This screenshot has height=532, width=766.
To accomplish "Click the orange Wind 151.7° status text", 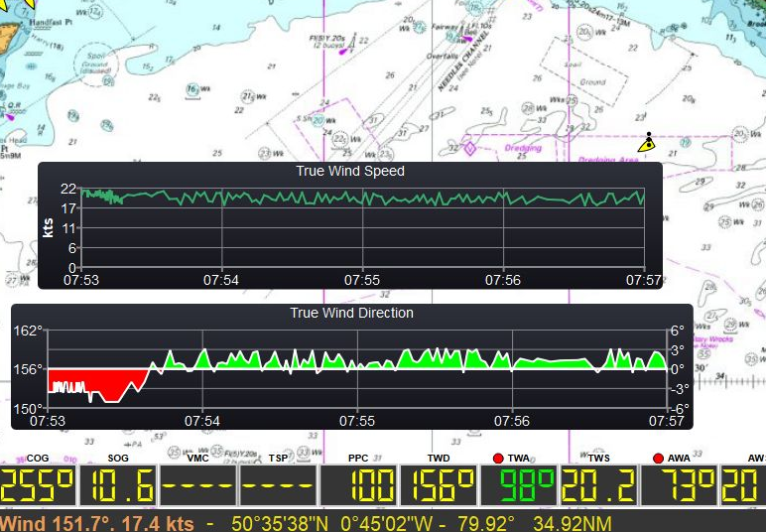I will pos(97,522).
